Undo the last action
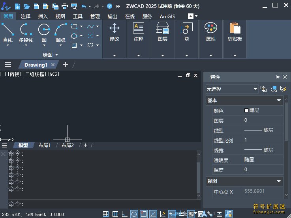This screenshot has width=291, height=218. [84, 6]
